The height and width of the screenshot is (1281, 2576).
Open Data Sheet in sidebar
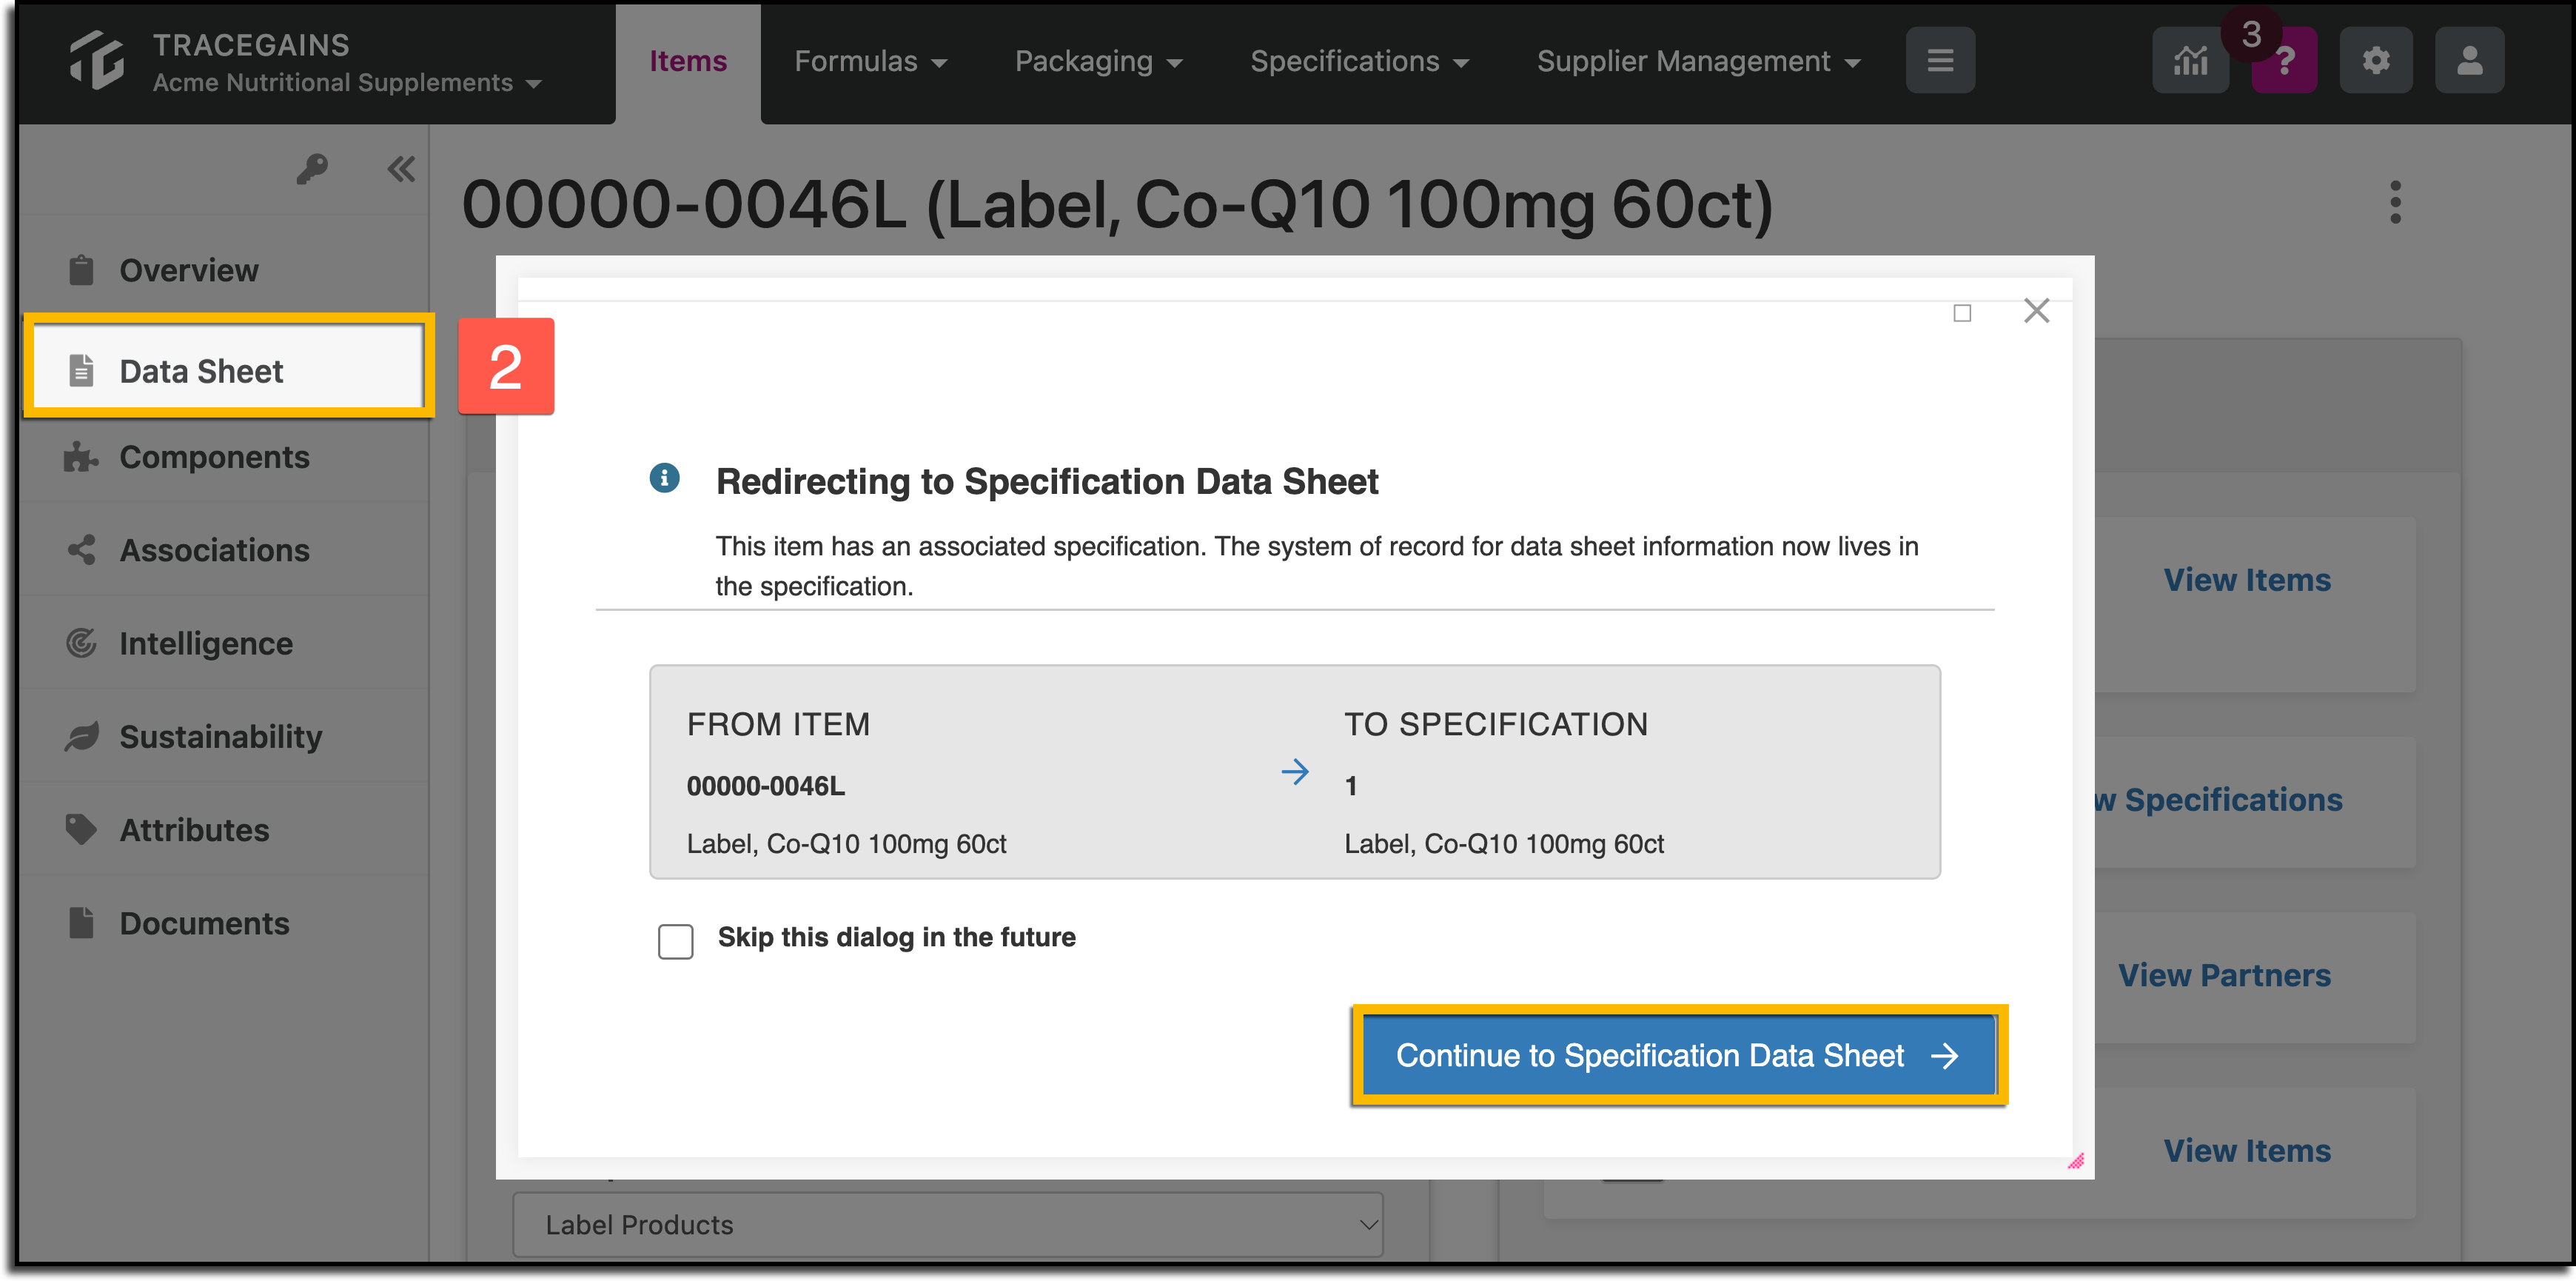pyautogui.click(x=229, y=370)
